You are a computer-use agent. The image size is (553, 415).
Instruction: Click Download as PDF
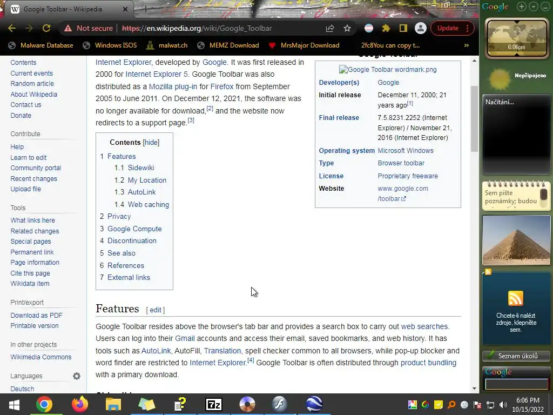(36, 315)
